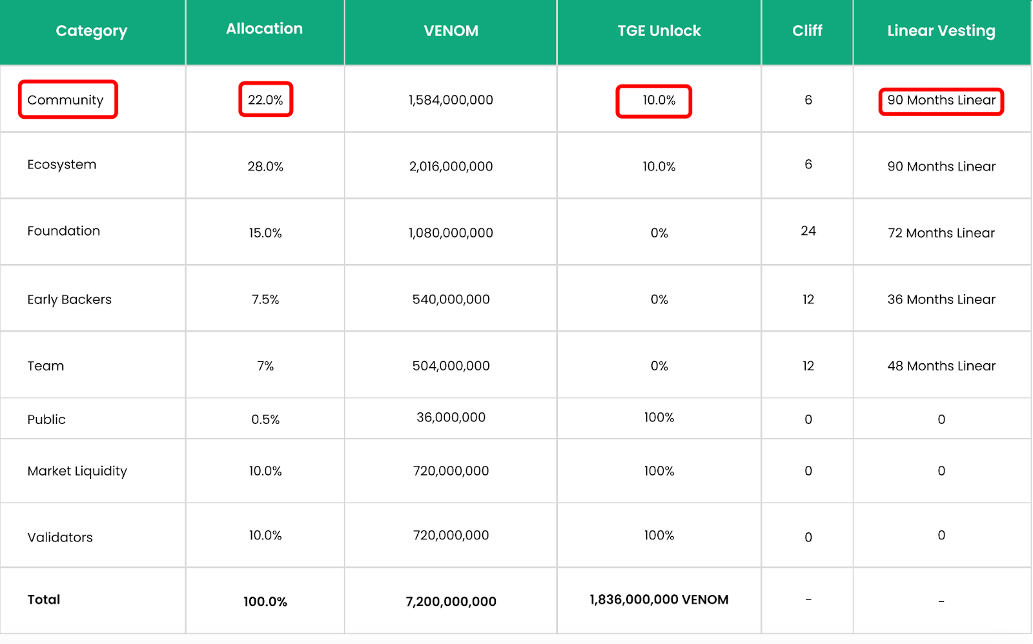Click the TGE Unlock column header
The image size is (1033, 644).
click(659, 31)
